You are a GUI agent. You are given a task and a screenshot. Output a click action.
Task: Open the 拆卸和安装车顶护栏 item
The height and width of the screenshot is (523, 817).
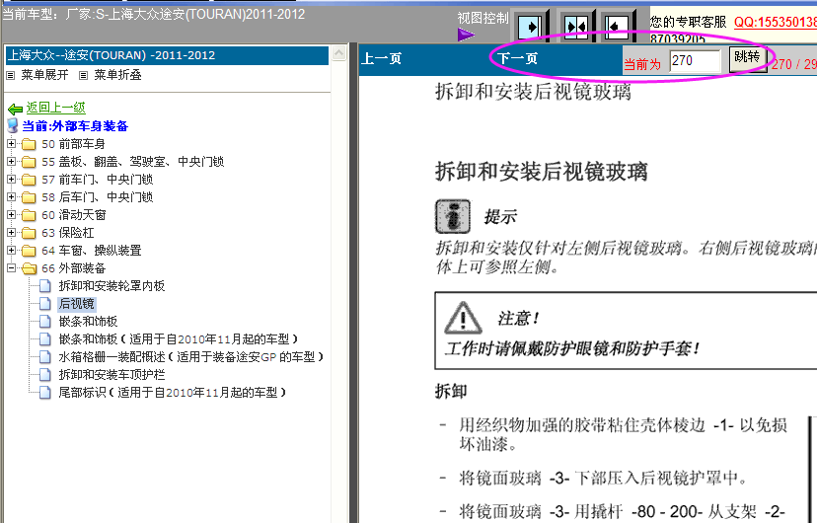point(111,375)
